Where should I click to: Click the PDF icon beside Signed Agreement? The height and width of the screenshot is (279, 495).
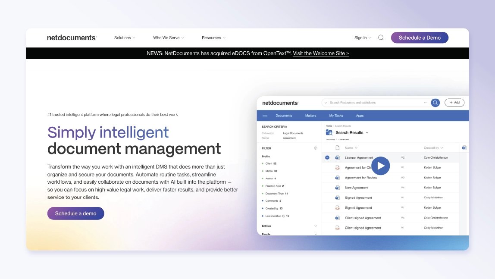[337, 208]
